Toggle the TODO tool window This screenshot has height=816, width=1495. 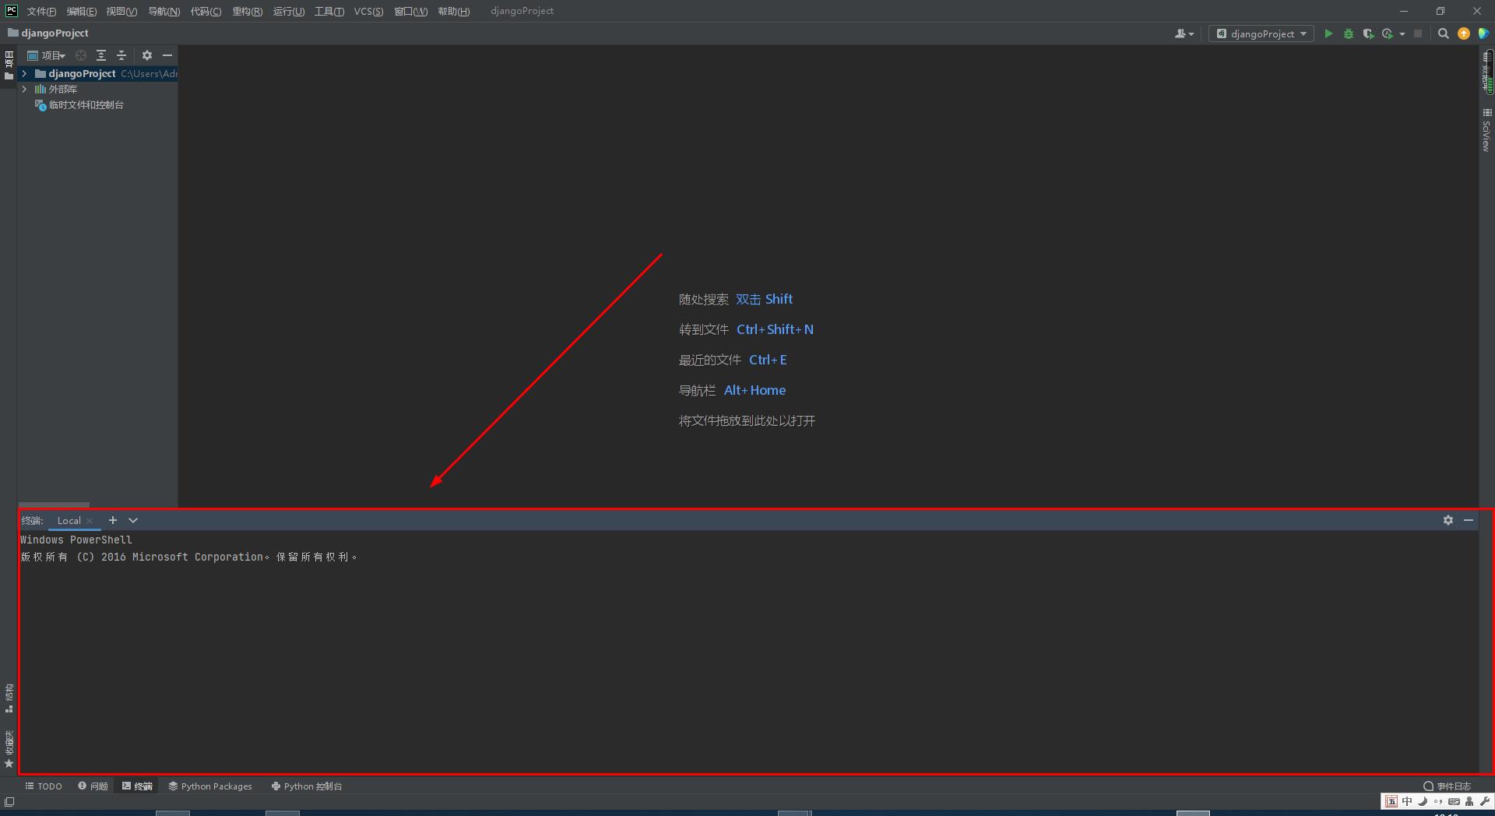(44, 786)
